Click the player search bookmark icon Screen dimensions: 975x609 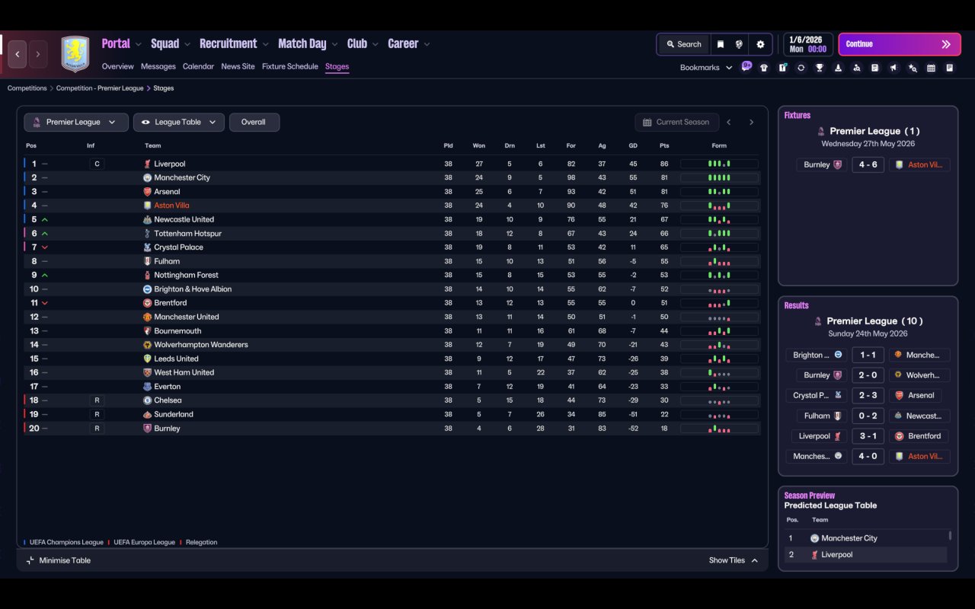pos(857,68)
